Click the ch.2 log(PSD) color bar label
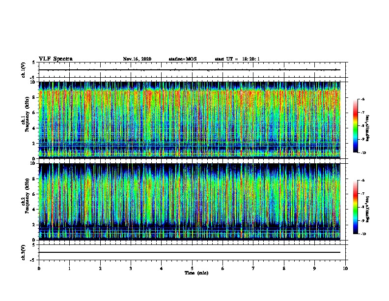Screen dimensions: 389x301 pyautogui.click(x=368, y=209)
